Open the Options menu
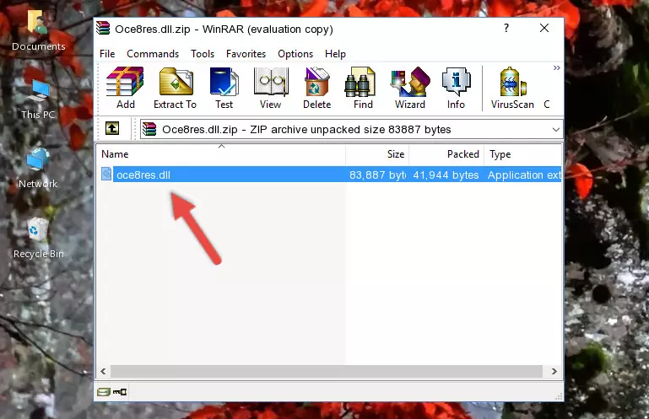The height and width of the screenshot is (419, 649). click(x=295, y=54)
